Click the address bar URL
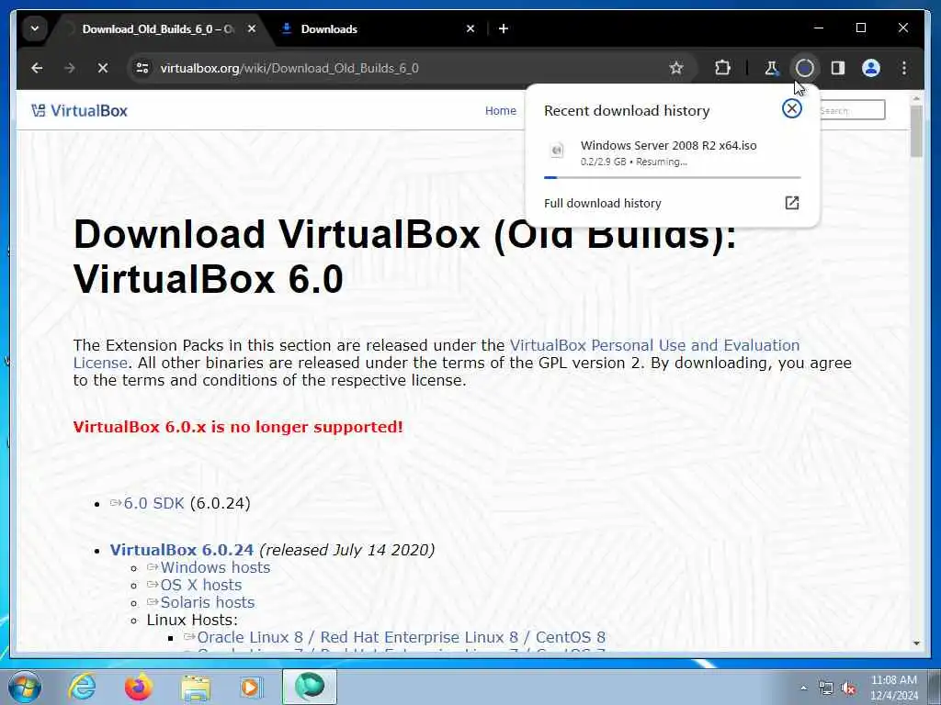 pyautogui.click(x=289, y=68)
